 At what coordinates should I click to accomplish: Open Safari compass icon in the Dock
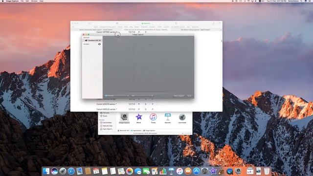[x=71, y=171]
